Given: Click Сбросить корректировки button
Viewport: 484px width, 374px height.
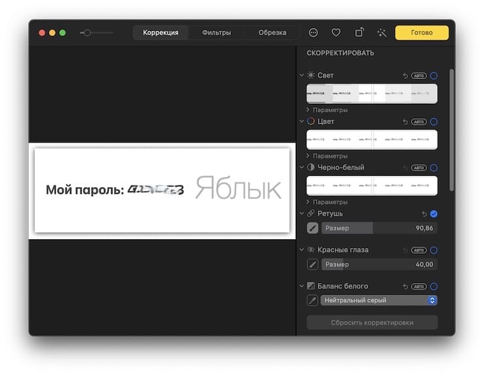Looking at the screenshot, I should coord(372,322).
